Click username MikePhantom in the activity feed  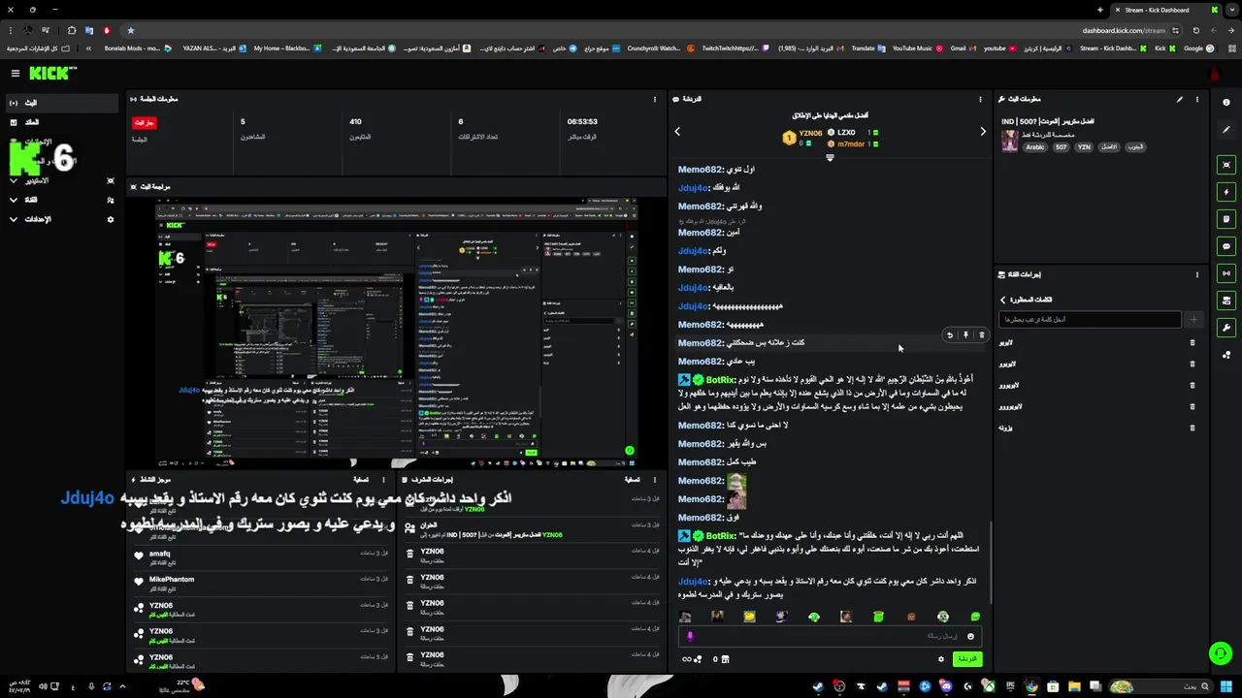point(172,580)
